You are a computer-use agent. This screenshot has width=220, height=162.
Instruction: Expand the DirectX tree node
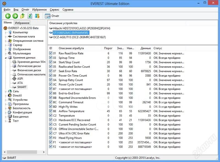pyautogui.click(x=6, y=96)
